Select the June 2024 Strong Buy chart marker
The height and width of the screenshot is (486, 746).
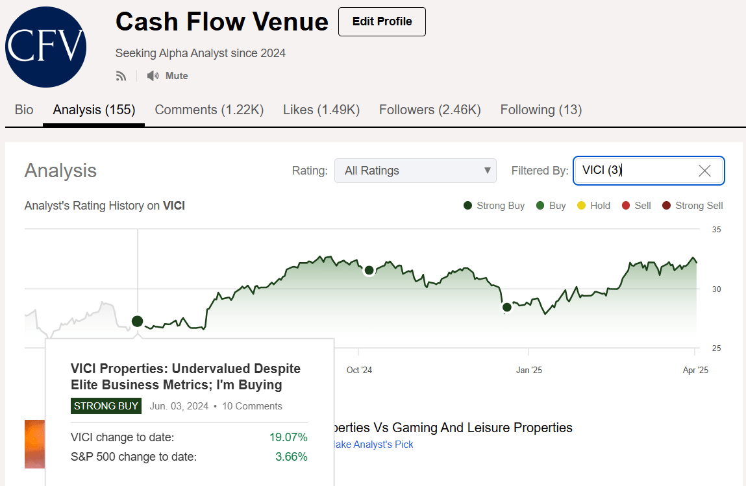coord(137,321)
